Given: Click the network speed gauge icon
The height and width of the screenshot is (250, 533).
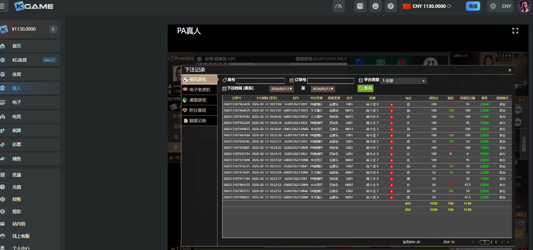Looking at the screenshot, I should 339,6.
